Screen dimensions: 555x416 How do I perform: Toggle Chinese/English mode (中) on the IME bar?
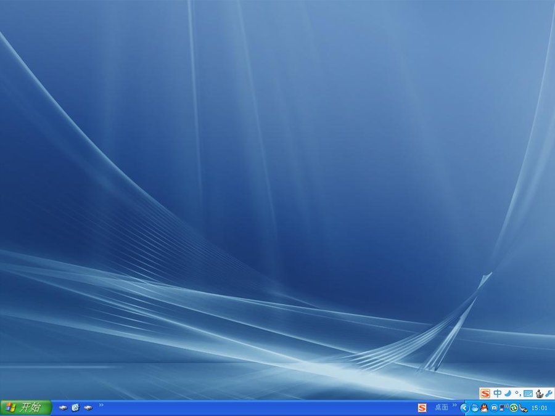[x=497, y=393]
